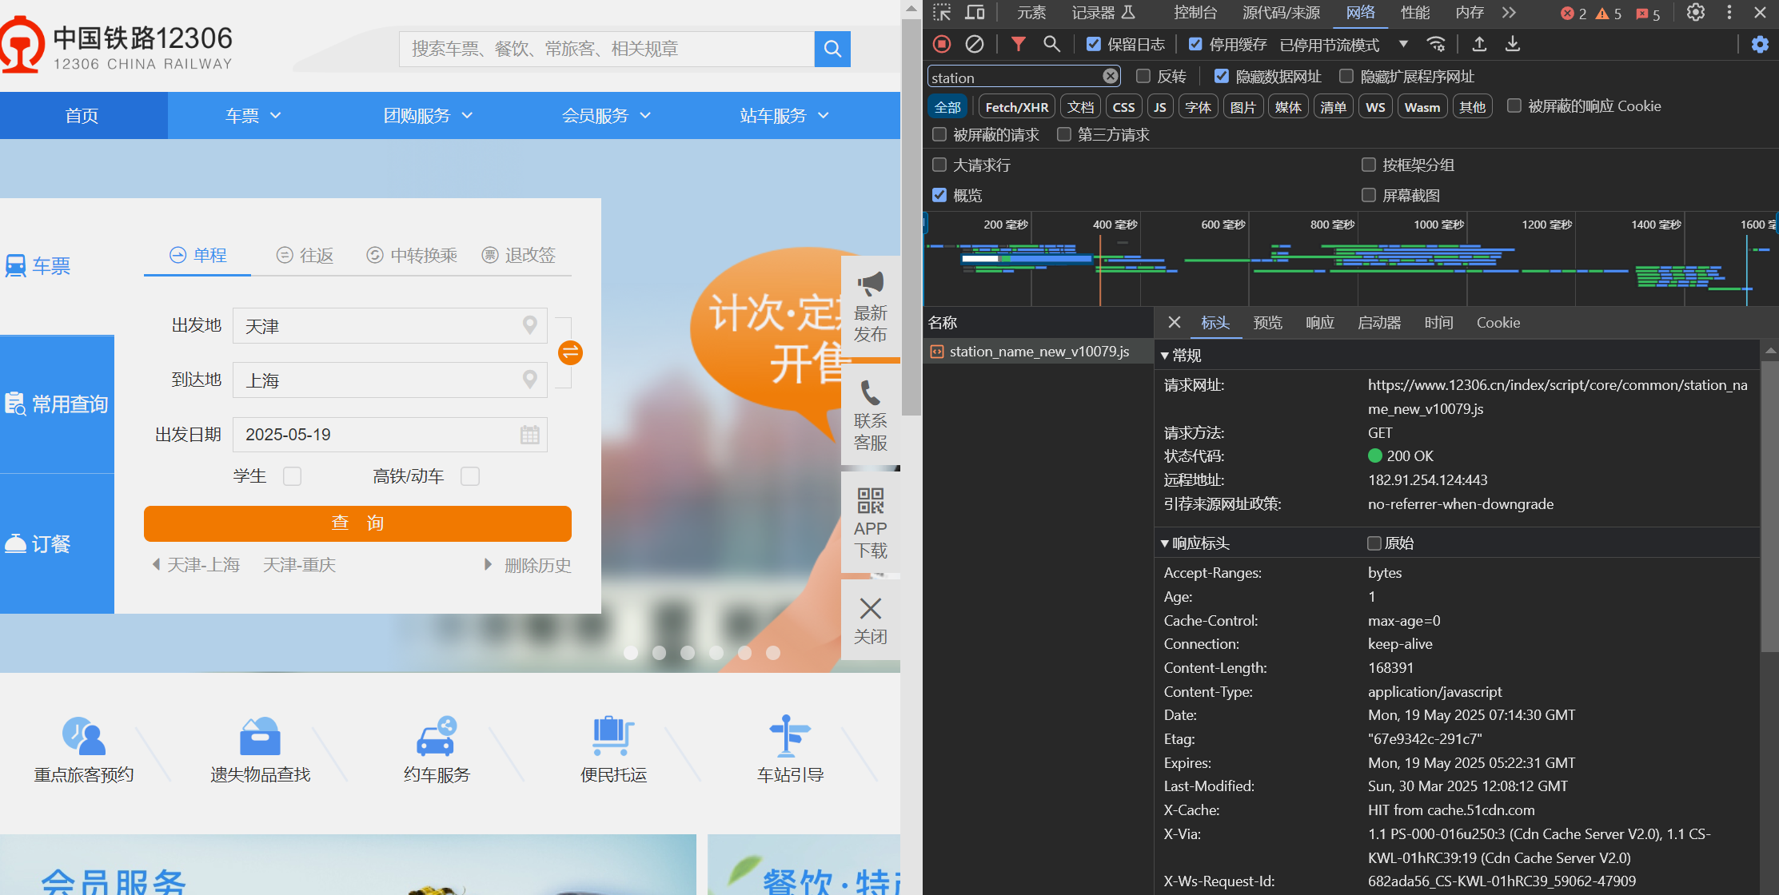
Task: Swap departure and arrival stations icon
Action: tap(570, 352)
